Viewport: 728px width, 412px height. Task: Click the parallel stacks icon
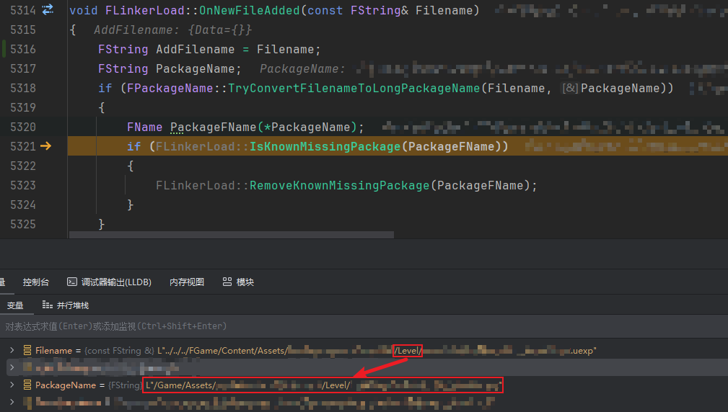coord(48,305)
